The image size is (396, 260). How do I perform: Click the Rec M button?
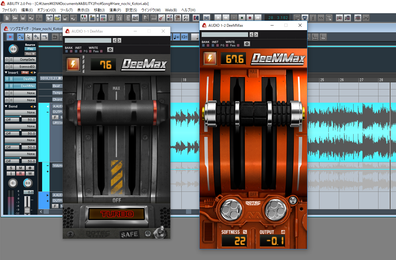tap(30, 54)
